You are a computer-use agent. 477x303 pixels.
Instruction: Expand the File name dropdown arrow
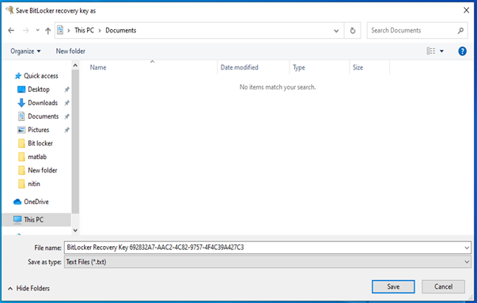tap(467, 248)
